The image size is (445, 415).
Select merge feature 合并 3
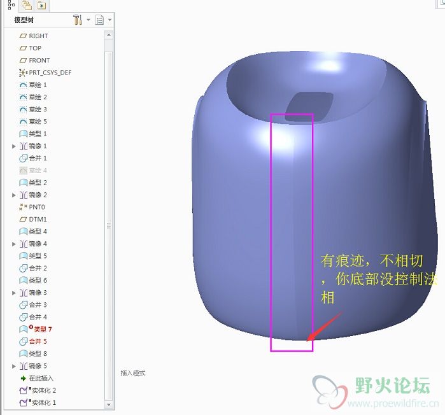pyautogui.click(x=33, y=305)
